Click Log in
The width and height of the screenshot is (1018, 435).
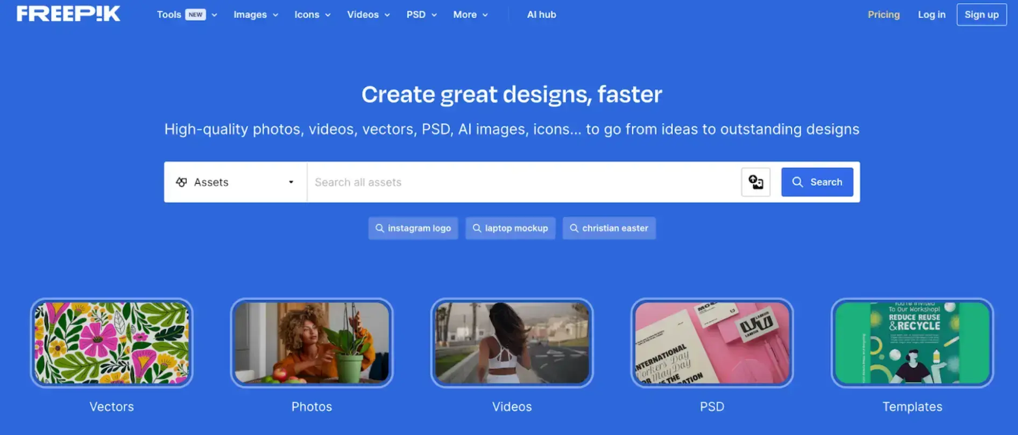click(931, 15)
